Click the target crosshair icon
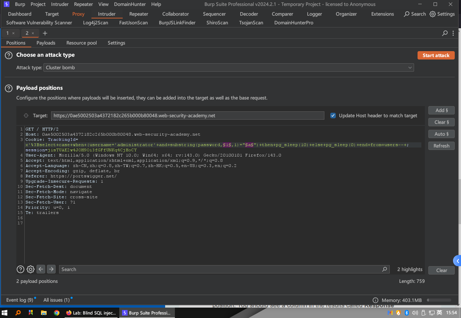461x318 pixels. 26,116
